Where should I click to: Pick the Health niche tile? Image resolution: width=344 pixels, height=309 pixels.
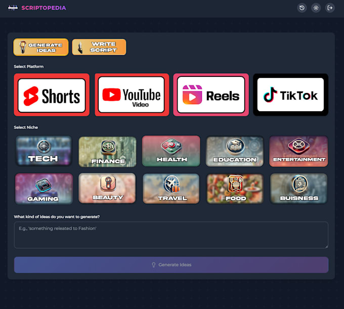point(171,151)
